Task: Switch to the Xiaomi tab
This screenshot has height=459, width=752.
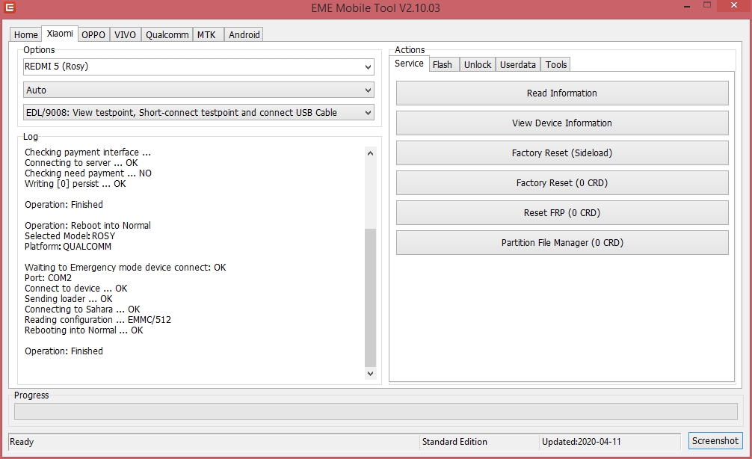Action: (60, 33)
